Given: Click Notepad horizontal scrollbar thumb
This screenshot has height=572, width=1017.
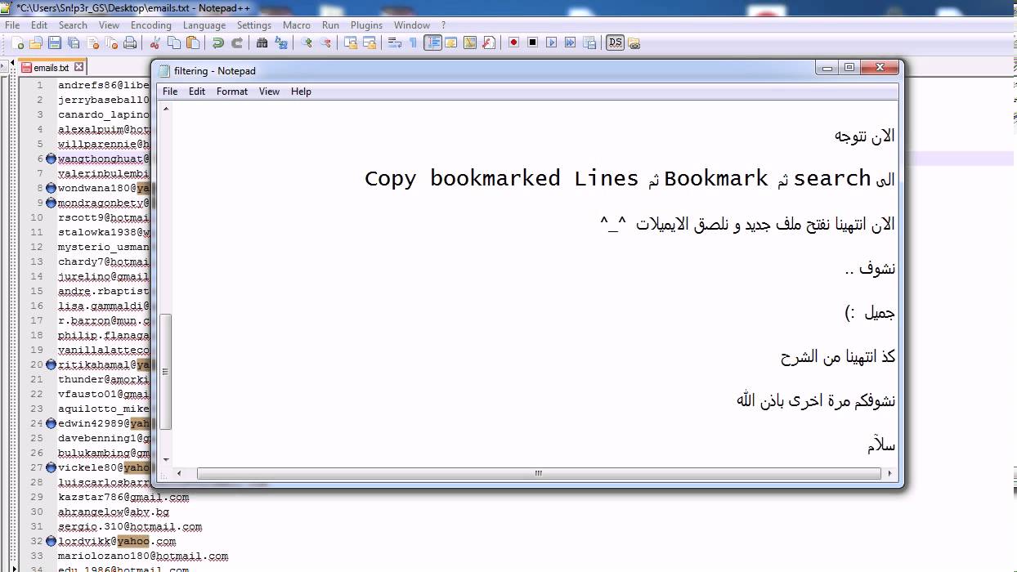Looking at the screenshot, I should click(539, 473).
